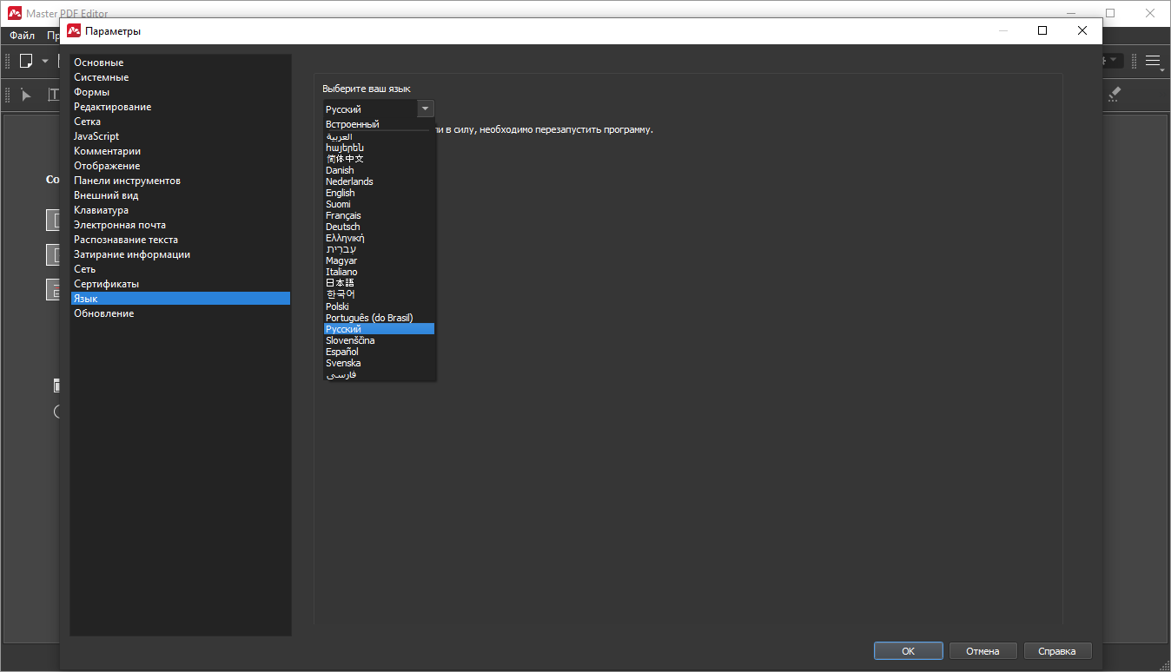Select Deutsch in the language dropdown
This screenshot has width=1171, height=672.
coord(343,227)
